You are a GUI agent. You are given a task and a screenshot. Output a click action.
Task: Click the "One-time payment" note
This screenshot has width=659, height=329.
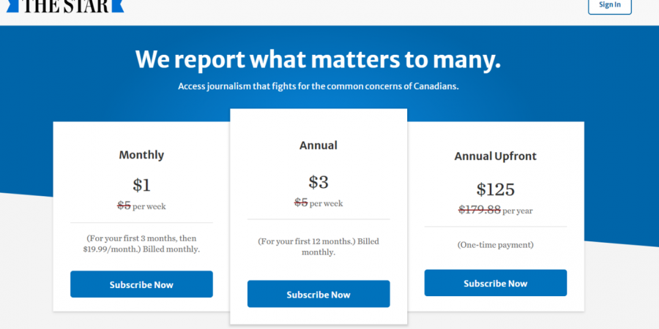point(495,245)
